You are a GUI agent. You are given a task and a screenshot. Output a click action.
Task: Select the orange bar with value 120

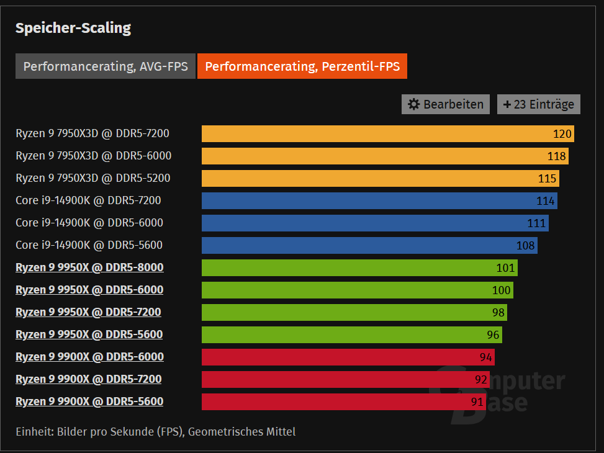[x=388, y=133]
